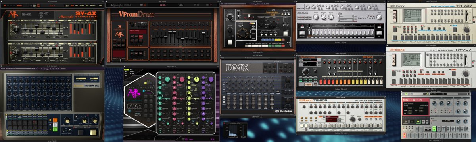Open the MAP tab in SY-4X
The width and height of the screenshot is (476, 142).
(x=87, y=6)
